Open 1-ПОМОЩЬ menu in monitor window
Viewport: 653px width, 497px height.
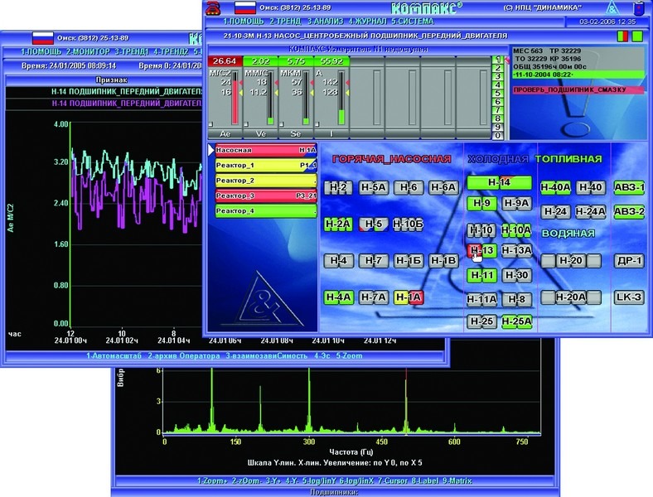(x=243, y=22)
